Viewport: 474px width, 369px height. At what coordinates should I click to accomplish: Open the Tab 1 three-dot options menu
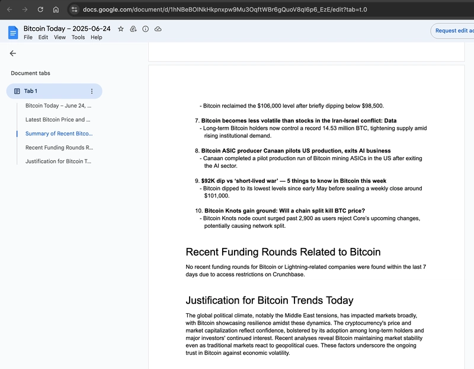click(x=92, y=91)
